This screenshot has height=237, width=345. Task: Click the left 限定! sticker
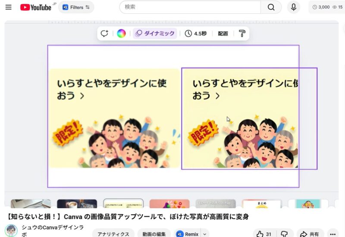click(68, 133)
